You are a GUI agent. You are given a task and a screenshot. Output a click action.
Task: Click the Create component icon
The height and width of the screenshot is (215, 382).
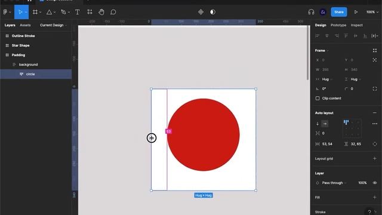pyautogui.click(x=201, y=12)
